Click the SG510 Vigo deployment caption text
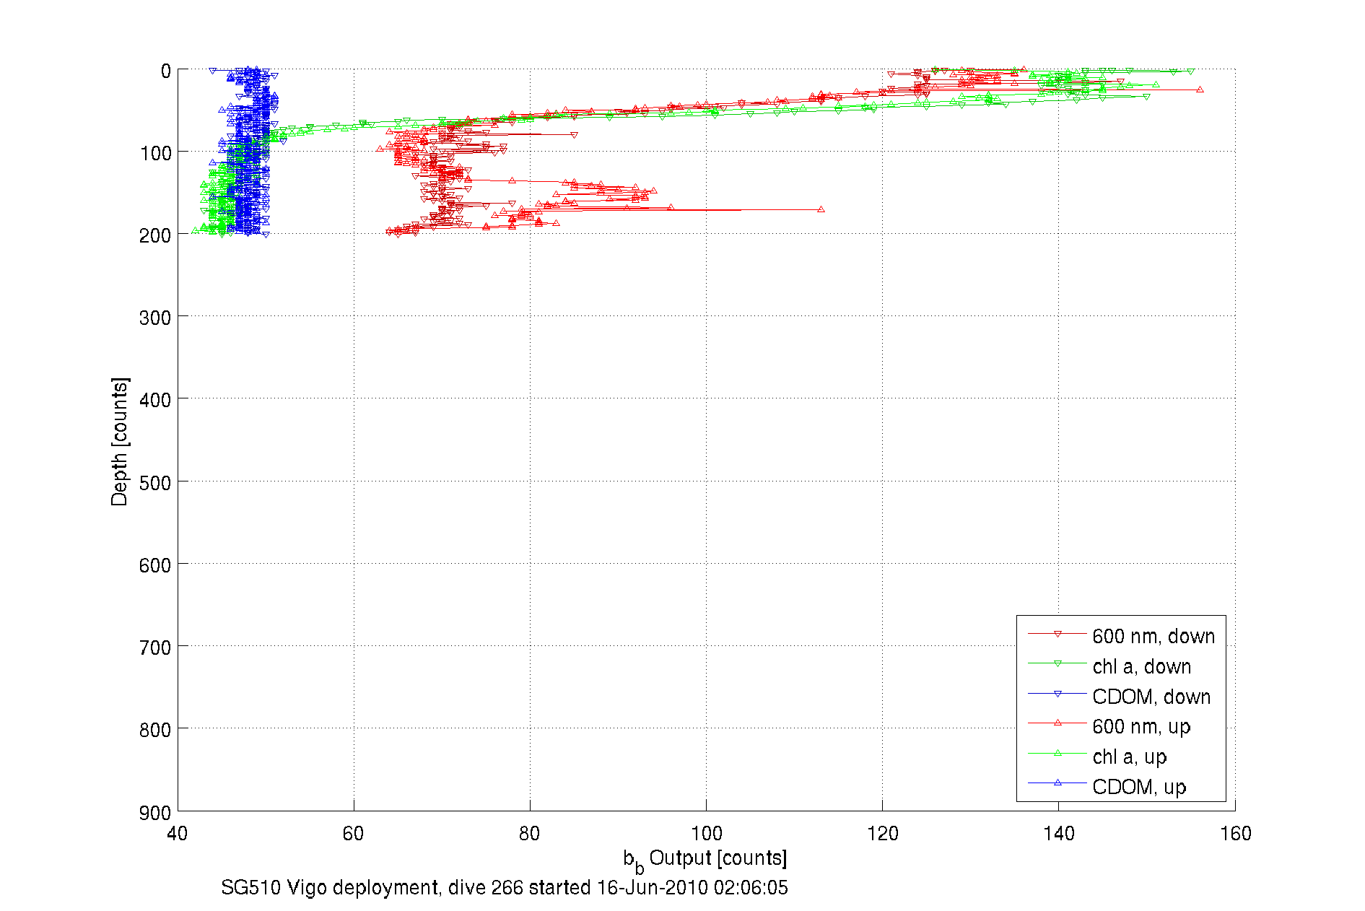The width and height of the screenshot is (1365, 911). (505, 888)
